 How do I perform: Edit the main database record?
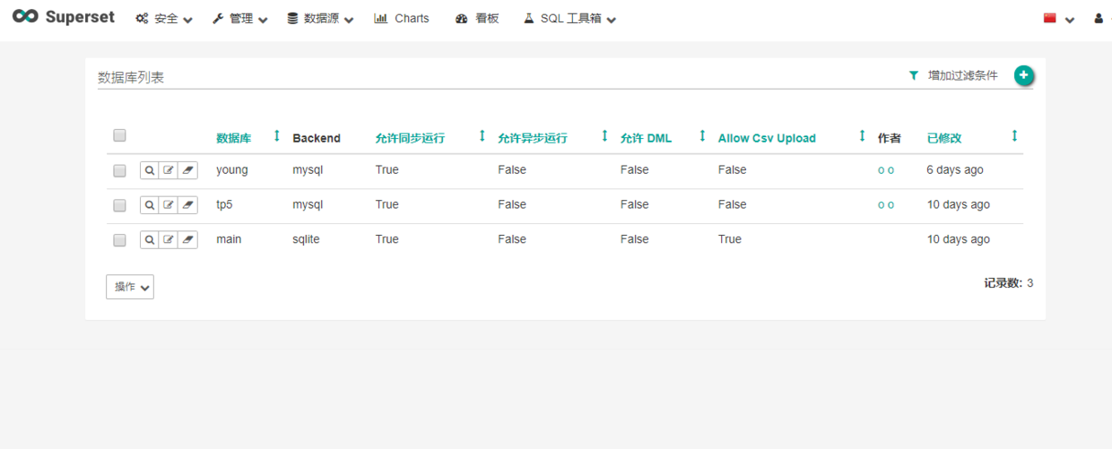click(x=169, y=240)
